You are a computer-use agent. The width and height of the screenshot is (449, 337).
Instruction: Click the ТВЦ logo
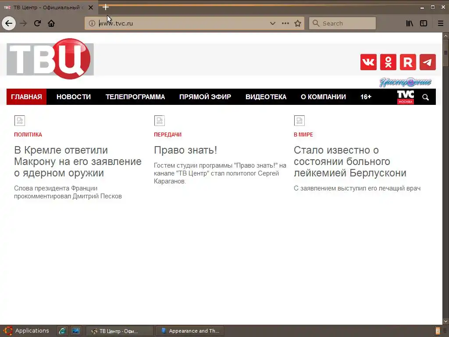click(x=50, y=59)
